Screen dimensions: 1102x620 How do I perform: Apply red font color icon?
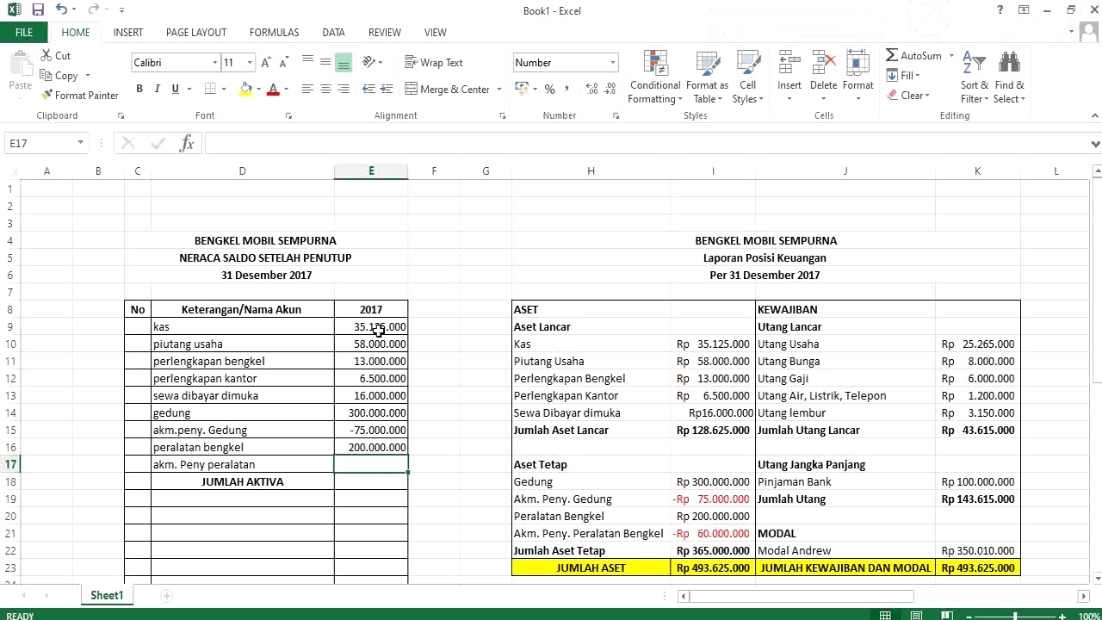pyautogui.click(x=273, y=89)
